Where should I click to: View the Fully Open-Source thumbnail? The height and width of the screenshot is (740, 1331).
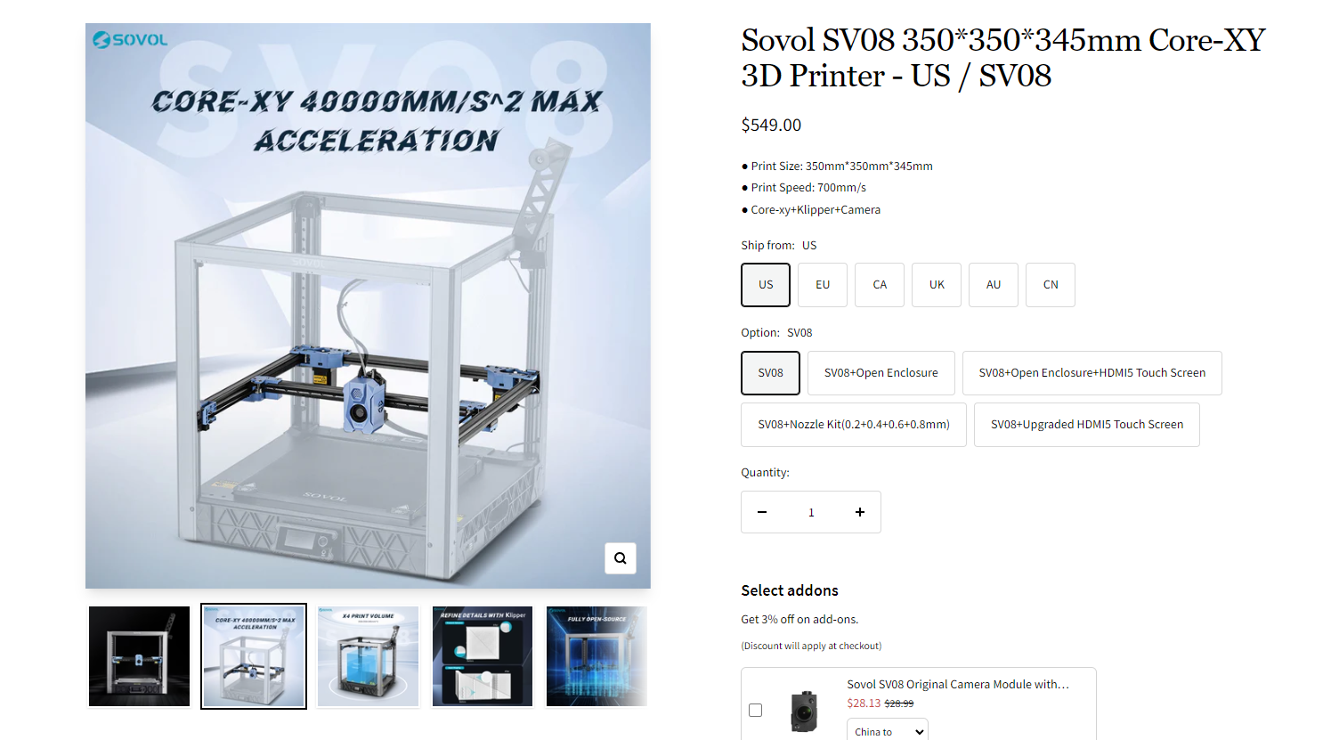(x=597, y=656)
